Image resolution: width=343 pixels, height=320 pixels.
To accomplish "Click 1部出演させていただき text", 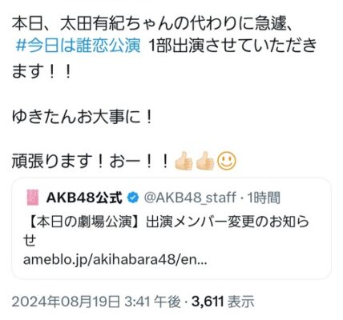I will [x=232, y=46].
